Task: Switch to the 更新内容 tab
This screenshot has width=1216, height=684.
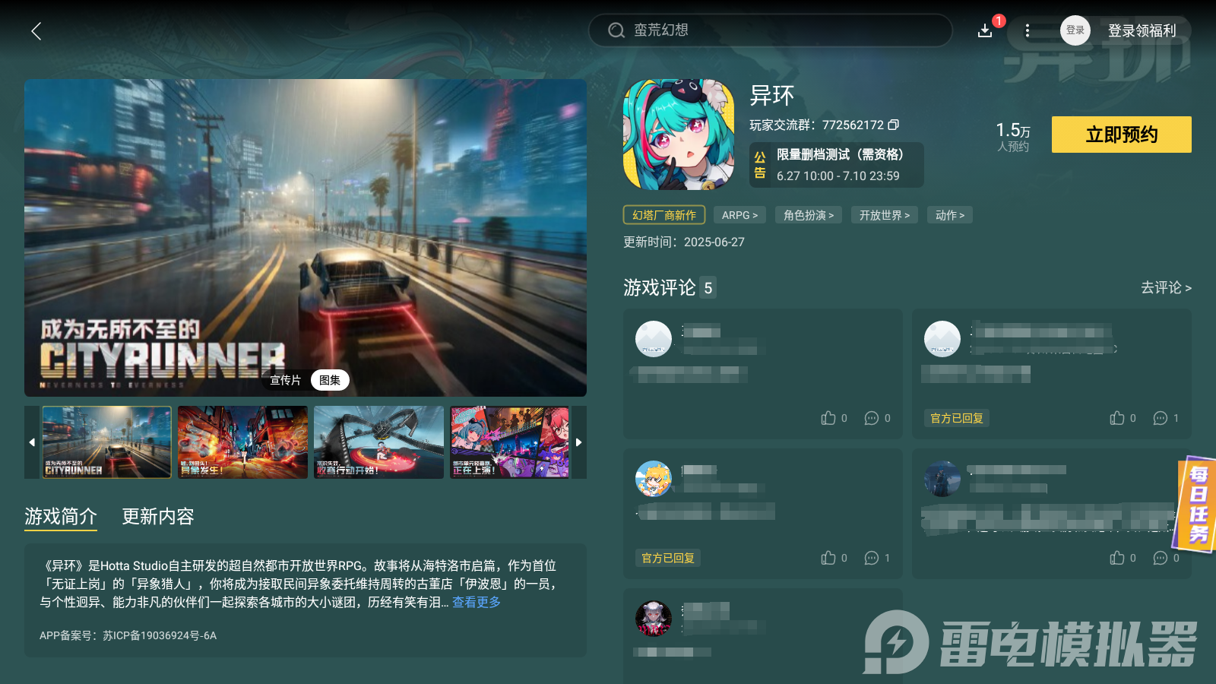Action: (x=157, y=517)
